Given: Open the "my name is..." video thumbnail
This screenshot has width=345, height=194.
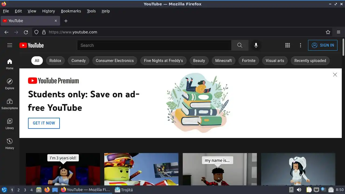Looking at the screenshot, I should pyautogui.click(x=220, y=169).
